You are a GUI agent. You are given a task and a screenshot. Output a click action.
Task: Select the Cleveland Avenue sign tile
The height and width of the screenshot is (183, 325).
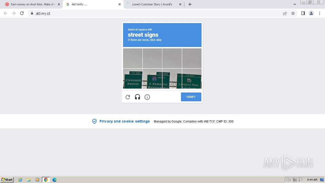(133, 79)
